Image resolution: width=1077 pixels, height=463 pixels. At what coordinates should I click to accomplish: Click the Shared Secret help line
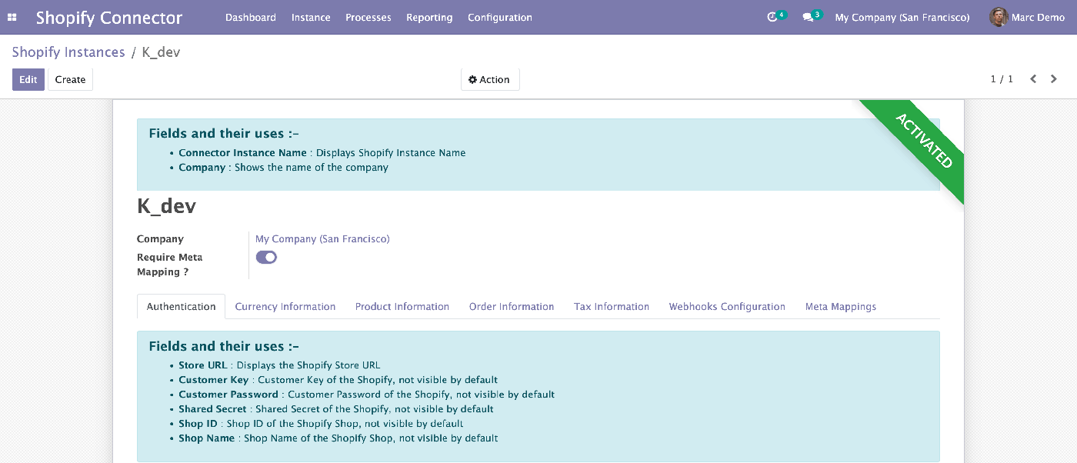tap(336, 409)
